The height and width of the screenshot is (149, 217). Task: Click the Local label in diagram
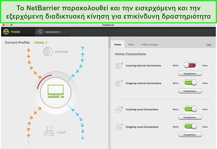click(x=61, y=132)
